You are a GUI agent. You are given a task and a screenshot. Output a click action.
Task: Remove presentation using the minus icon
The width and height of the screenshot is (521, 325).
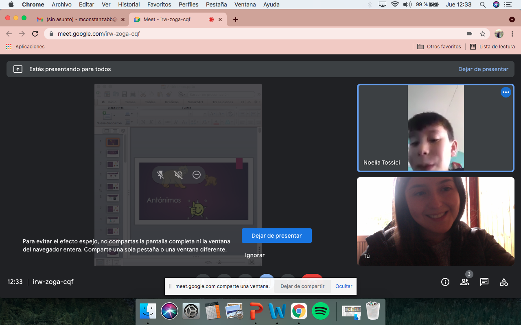[x=197, y=175]
